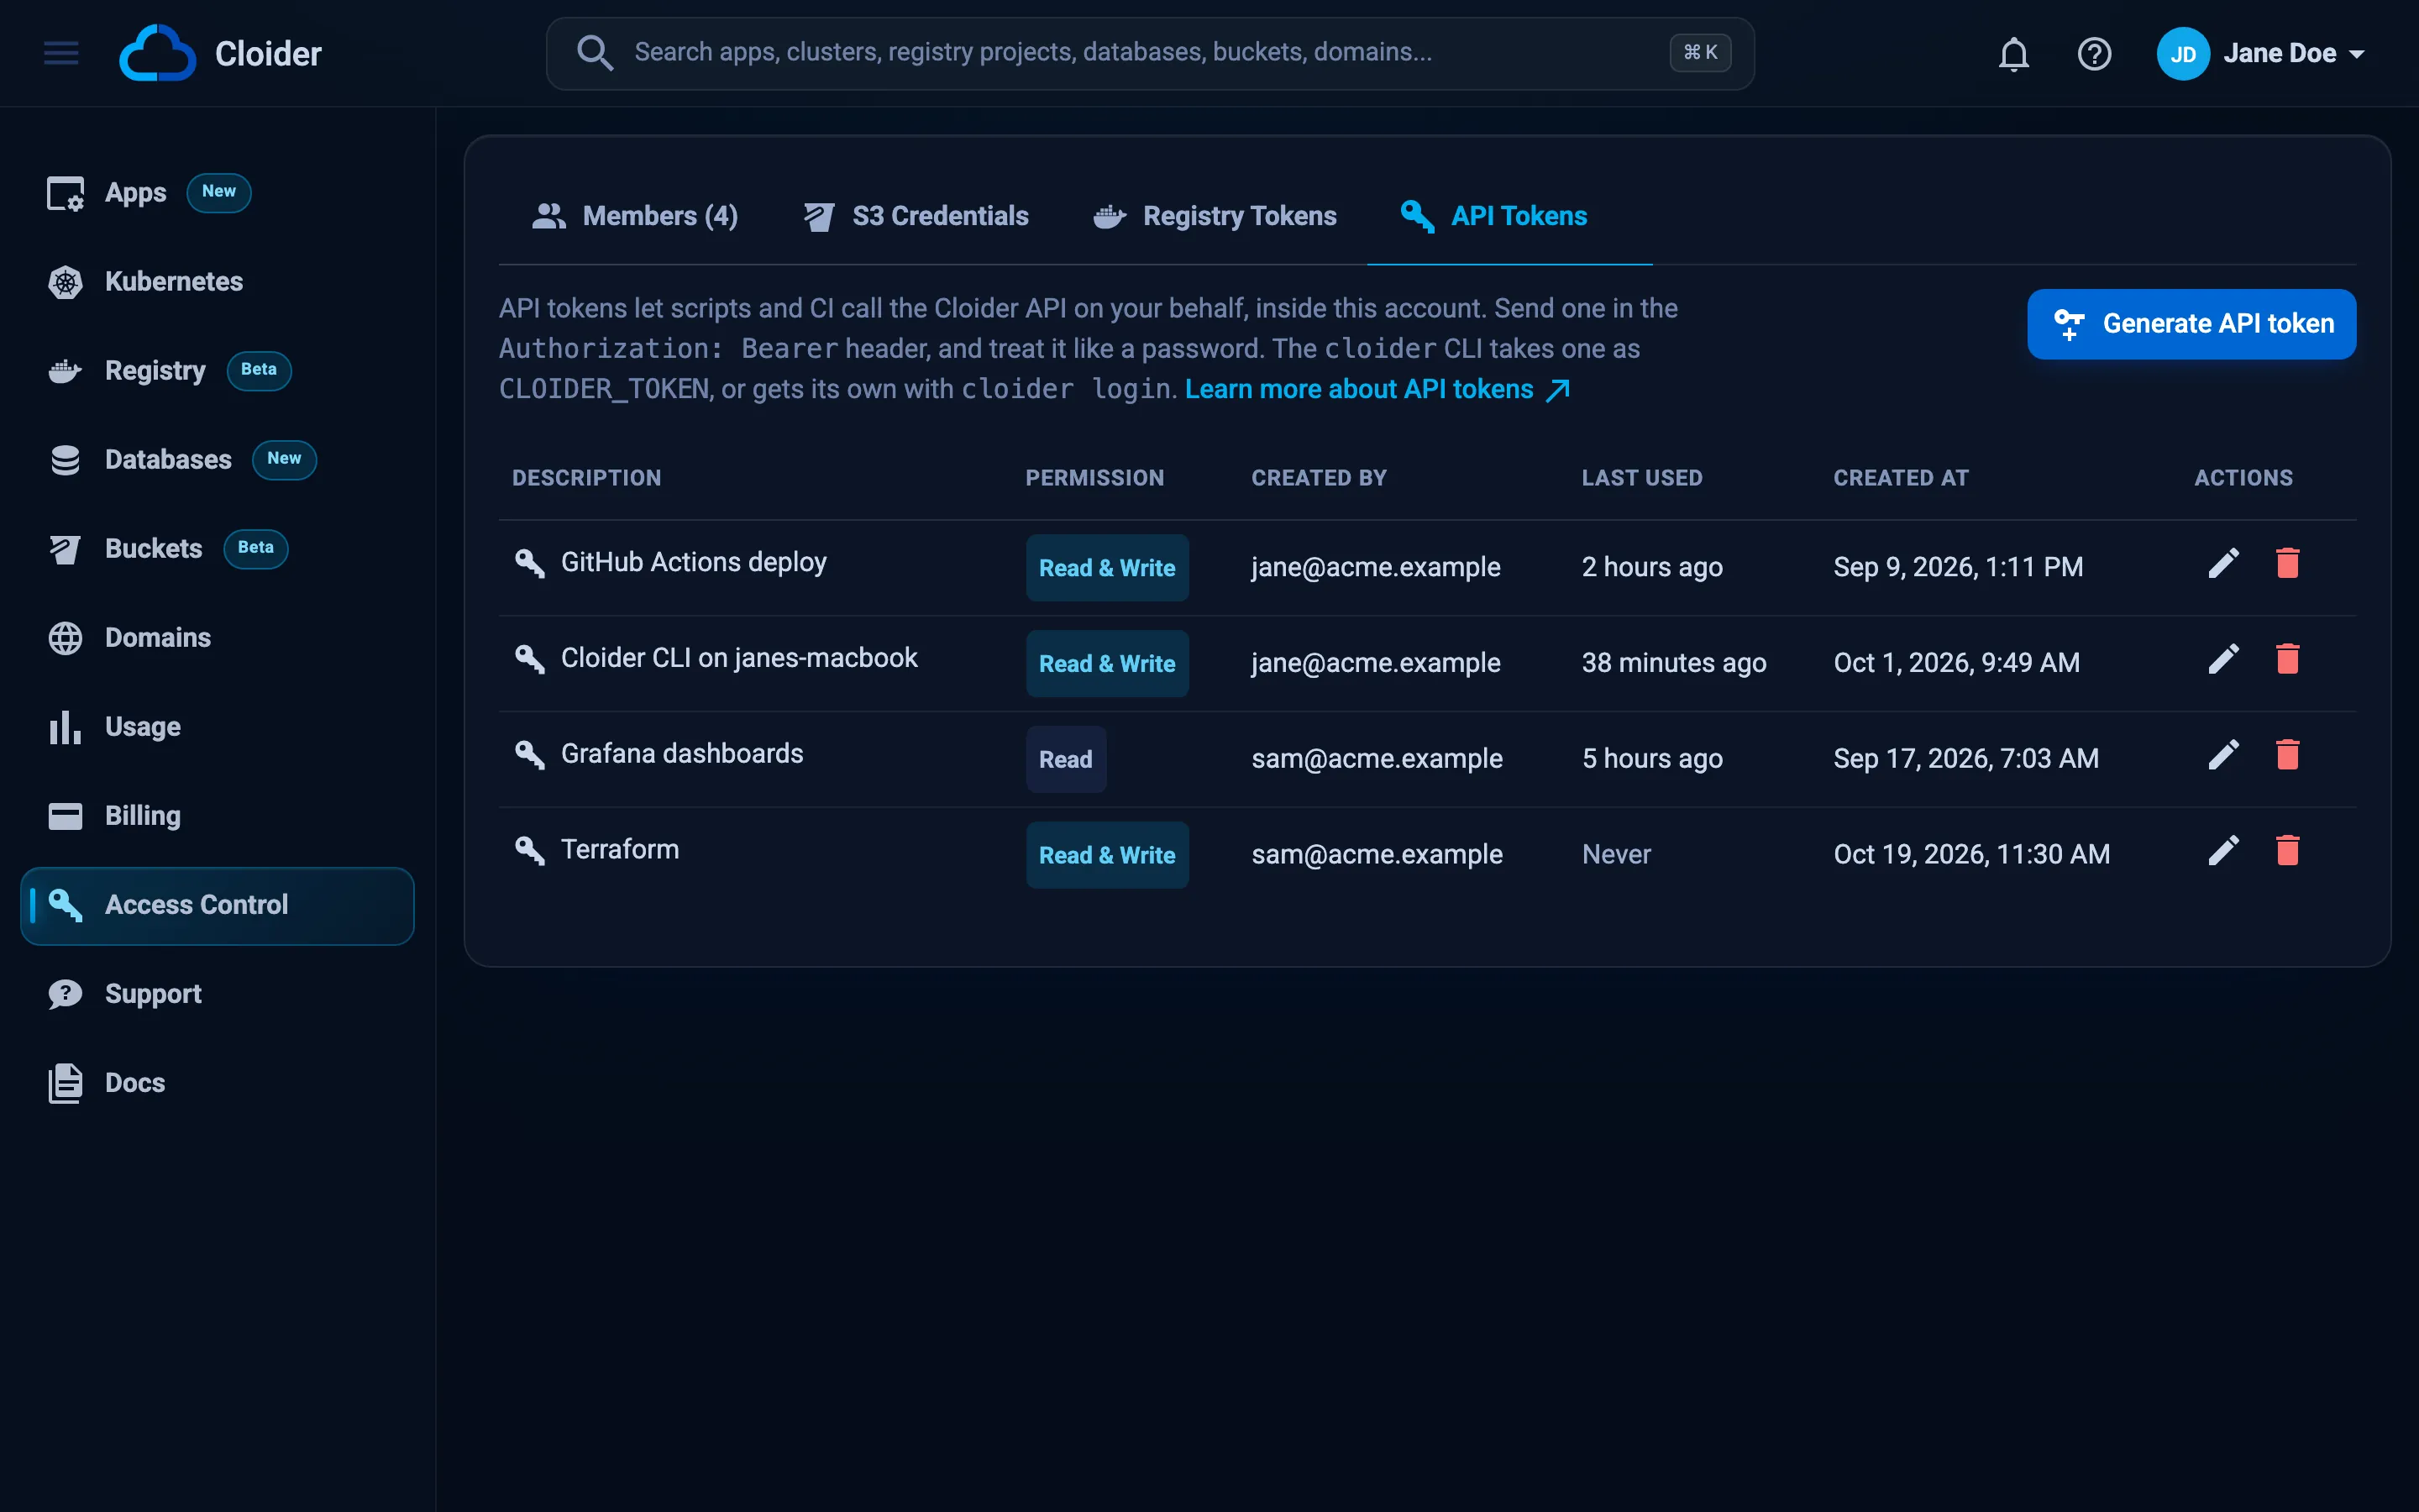Switch to the Members (4) tab
The height and width of the screenshot is (1512, 2419).
635,216
